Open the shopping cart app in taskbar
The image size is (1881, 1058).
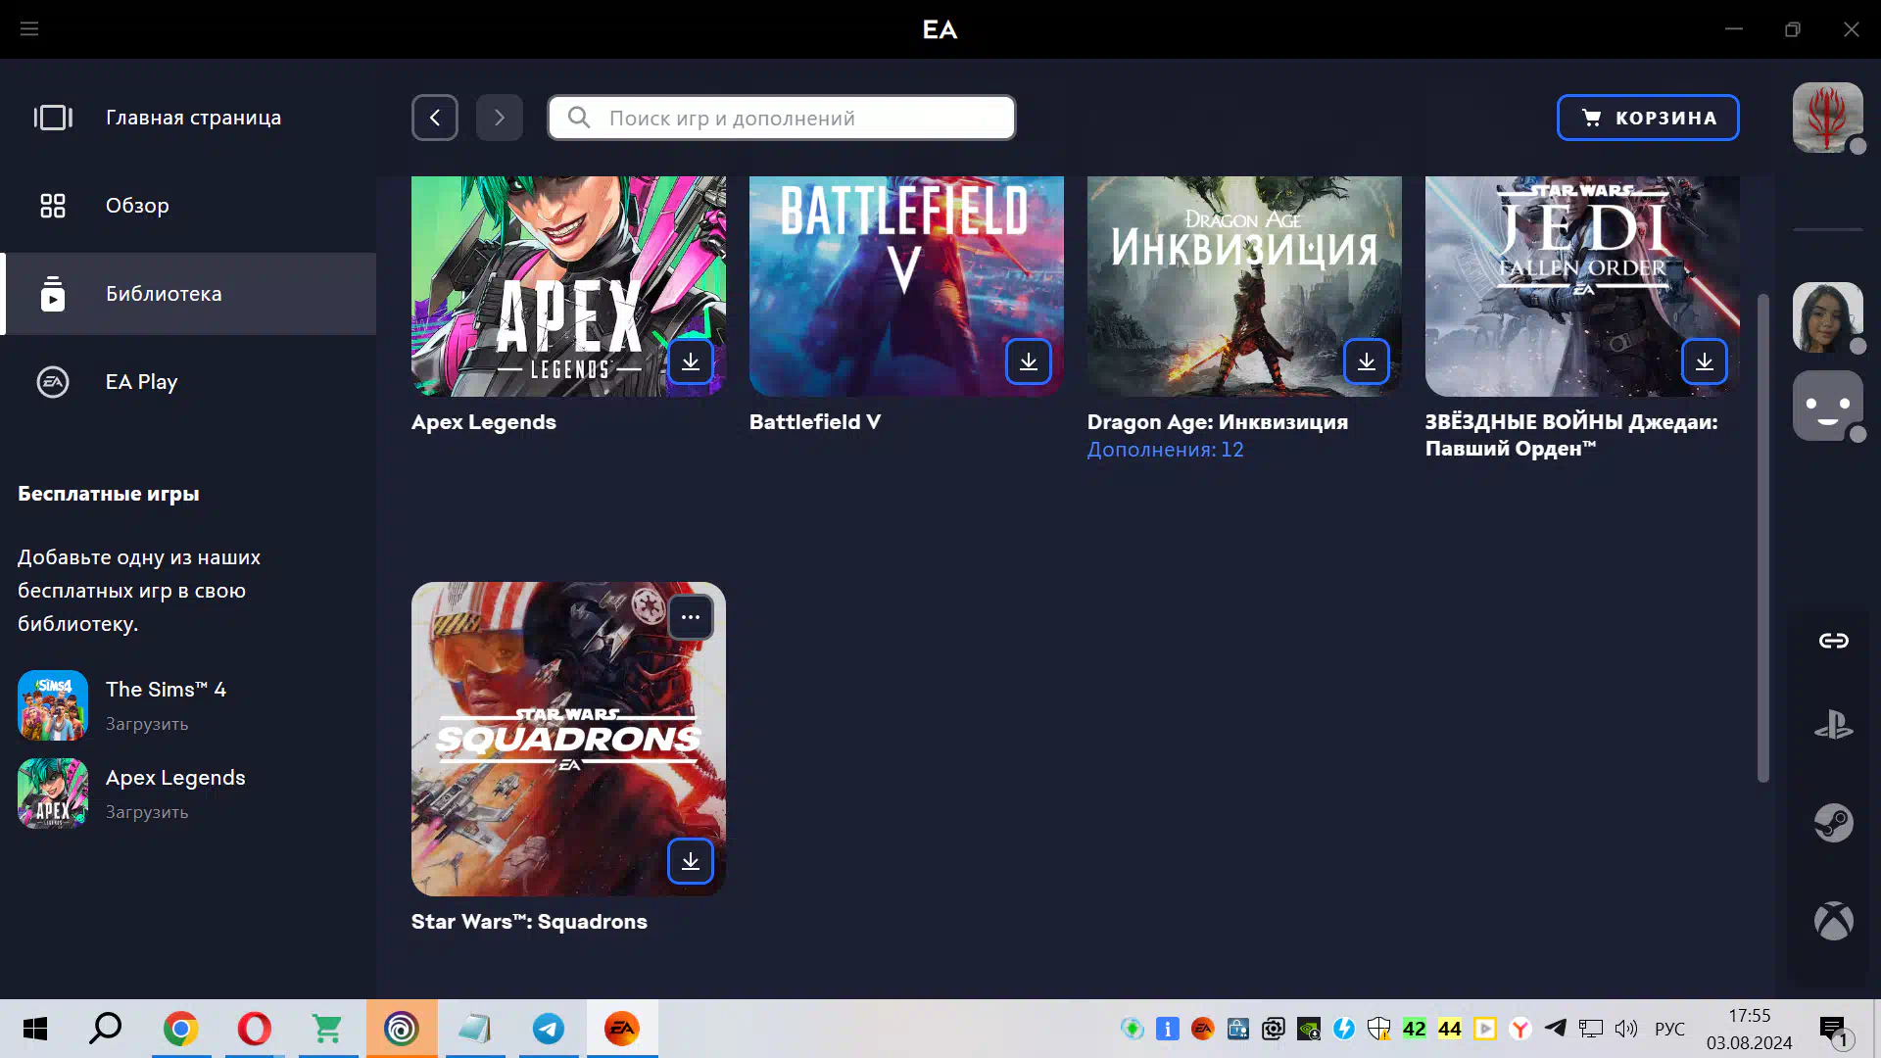point(328,1029)
